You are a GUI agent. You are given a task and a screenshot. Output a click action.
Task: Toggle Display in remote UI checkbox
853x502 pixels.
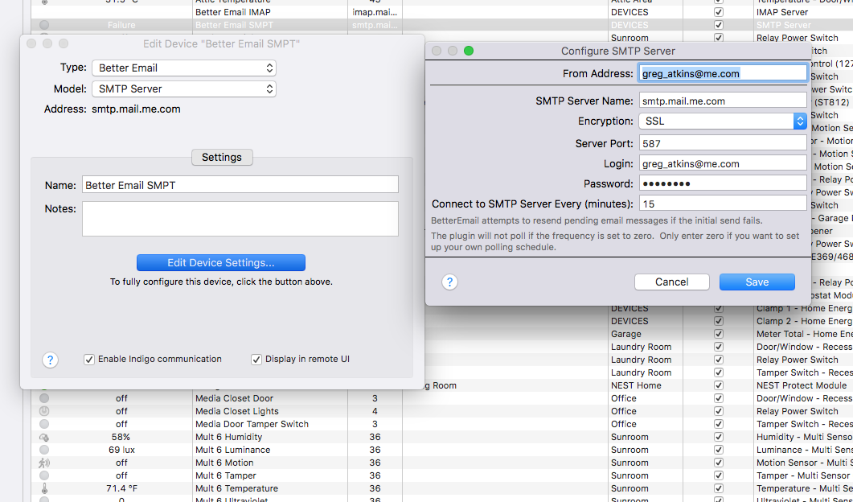point(256,360)
